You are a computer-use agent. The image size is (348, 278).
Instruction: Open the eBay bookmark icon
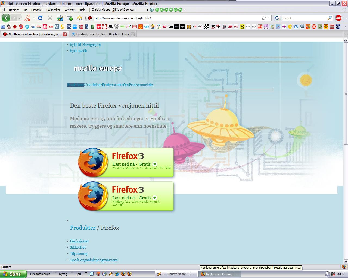pos(129,27)
